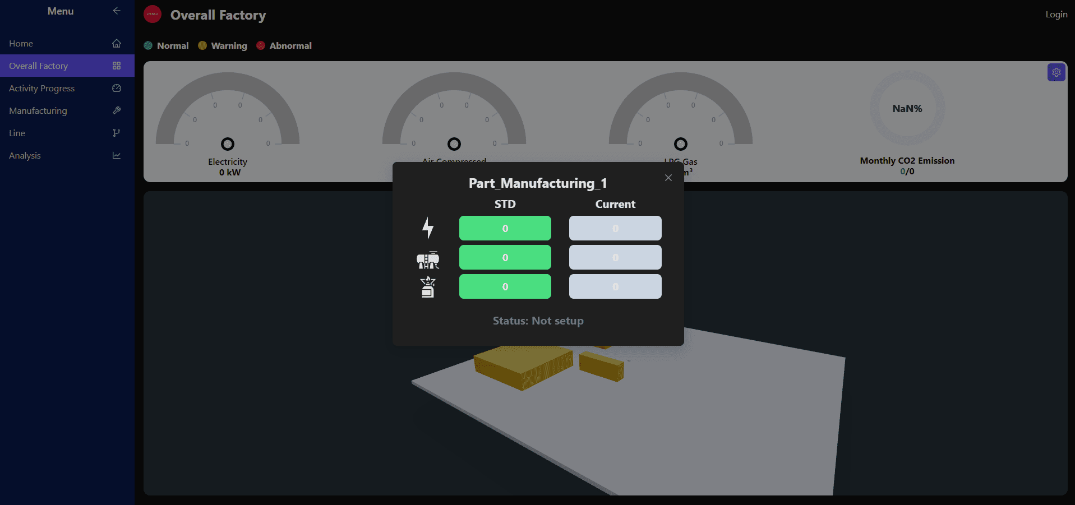Click the Electricity gauge needle
The height and width of the screenshot is (505, 1075).
tap(228, 144)
